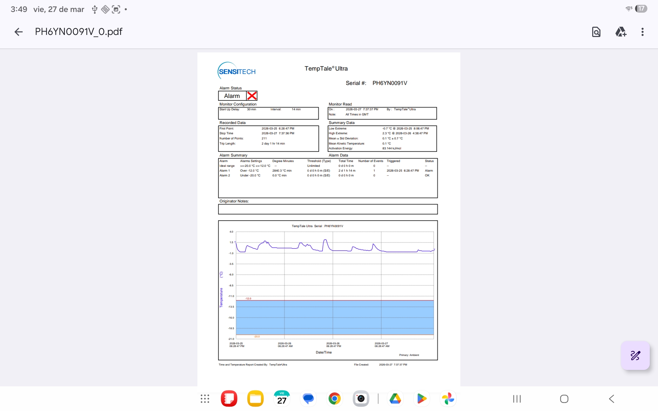Image resolution: width=658 pixels, height=411 pixels.
Task: Tap the floating annotate pen button
Action: click(x=635, y=355)
